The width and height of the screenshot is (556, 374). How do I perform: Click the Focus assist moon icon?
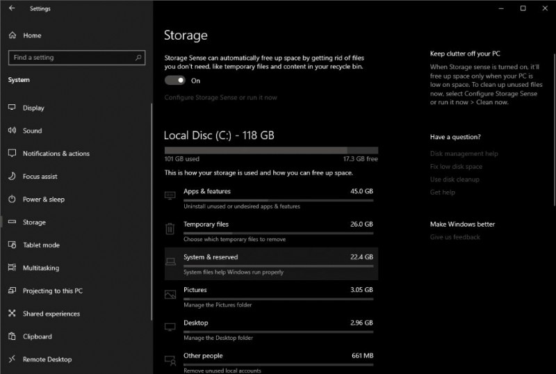[x=12, y=177]
